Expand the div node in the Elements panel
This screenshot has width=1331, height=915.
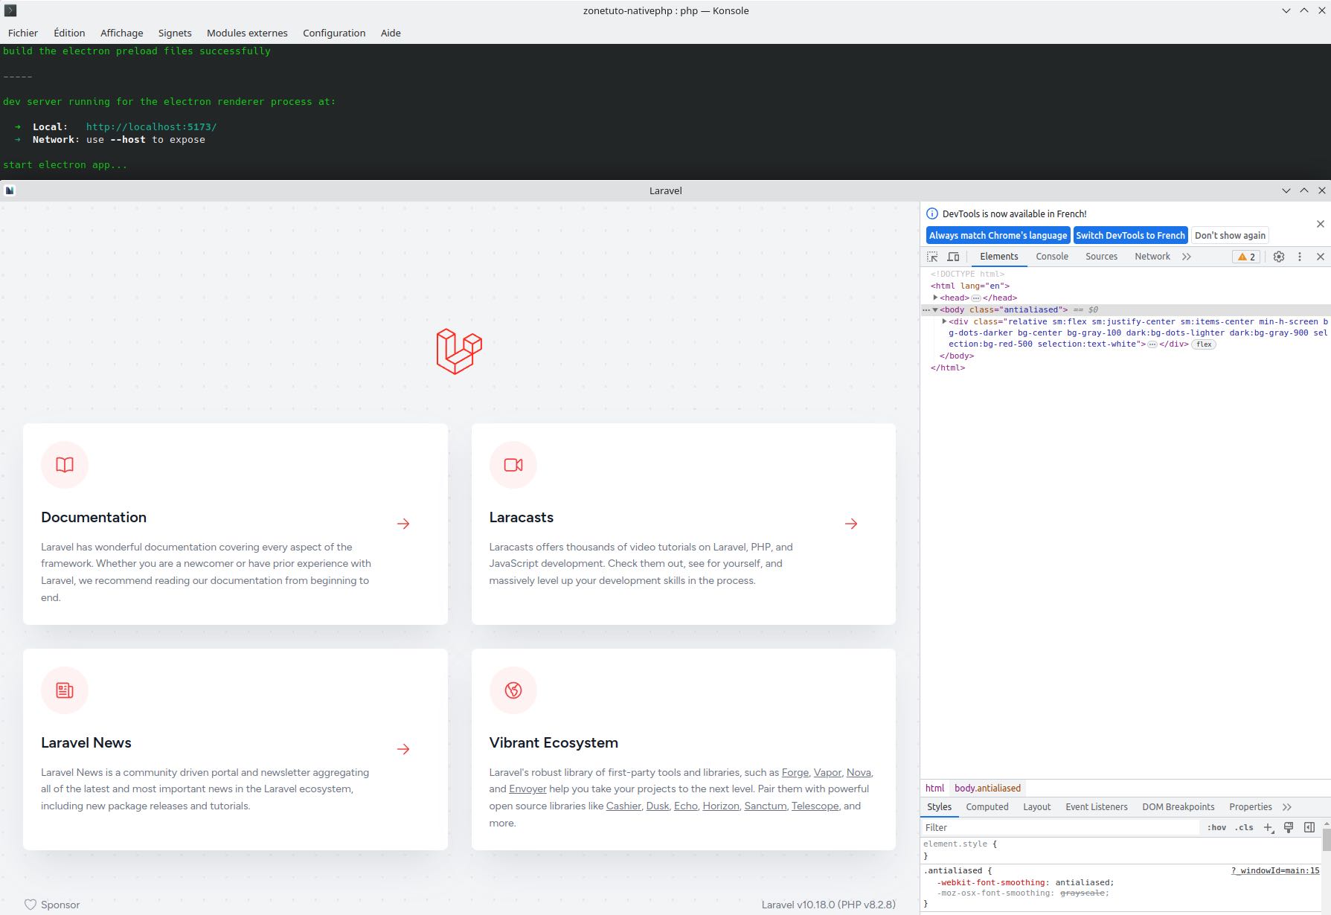click(943, 321)
